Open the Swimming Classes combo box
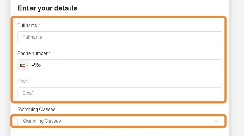The height and width of the screenshot is (136, 244). click(117, 121)
